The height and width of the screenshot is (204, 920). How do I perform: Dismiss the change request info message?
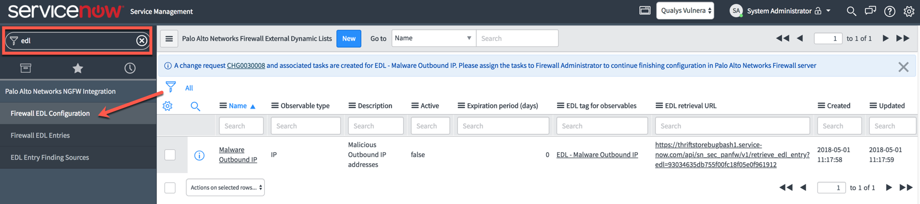903,67
